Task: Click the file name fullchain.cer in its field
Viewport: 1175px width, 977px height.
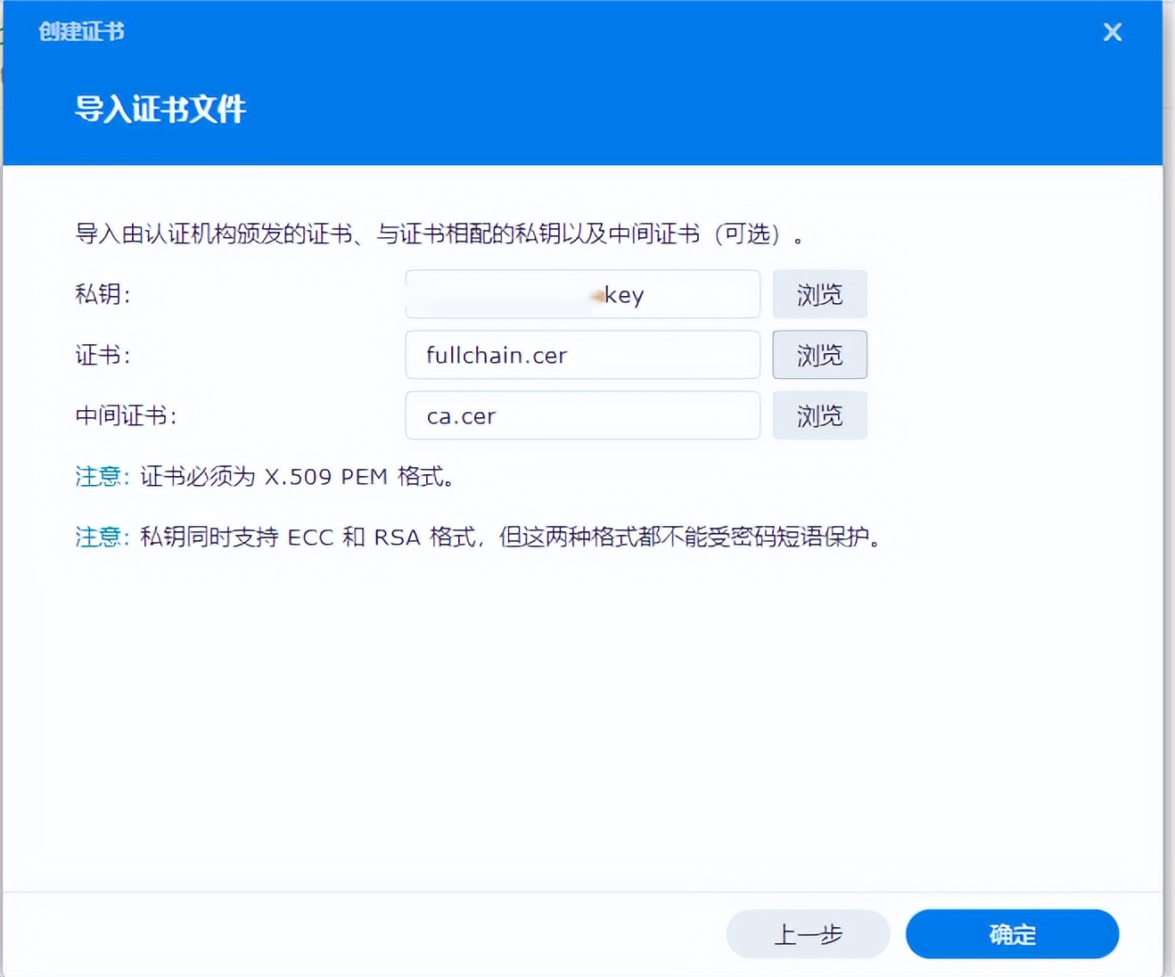Action: point(495,355)
